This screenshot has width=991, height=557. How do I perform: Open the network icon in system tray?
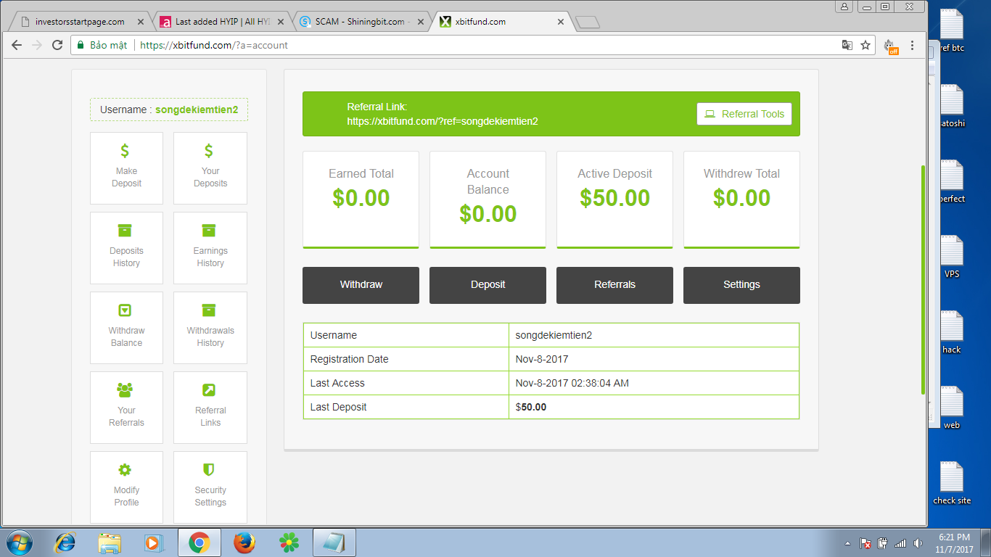(x=900, y=543)
